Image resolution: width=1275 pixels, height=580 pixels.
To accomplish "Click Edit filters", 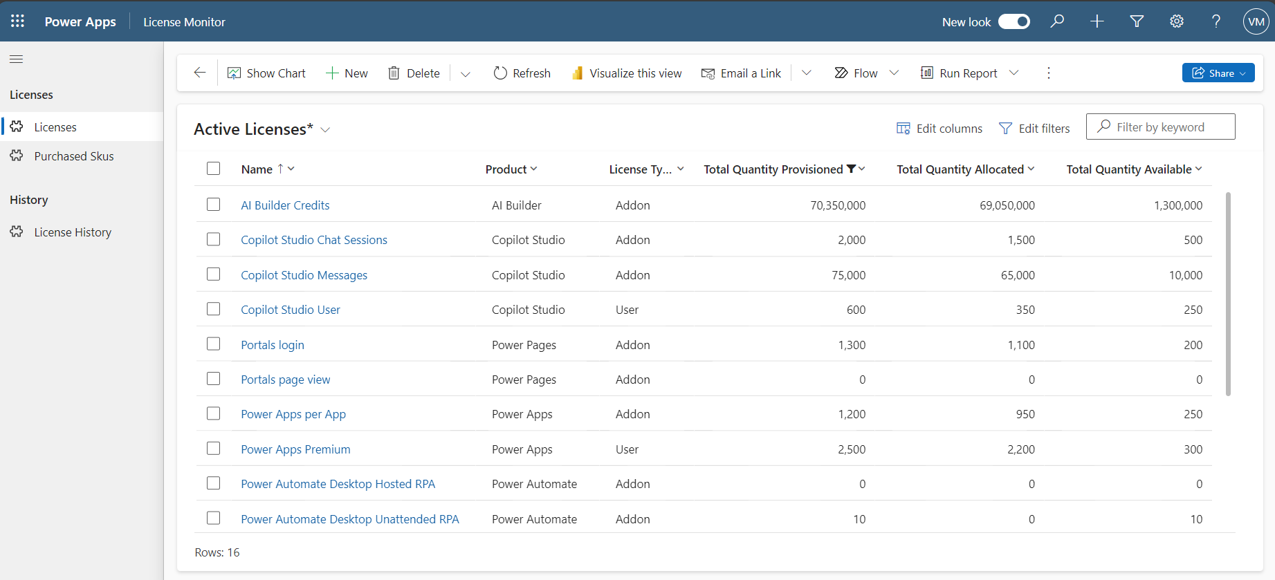I will [x=1034, y=129].
